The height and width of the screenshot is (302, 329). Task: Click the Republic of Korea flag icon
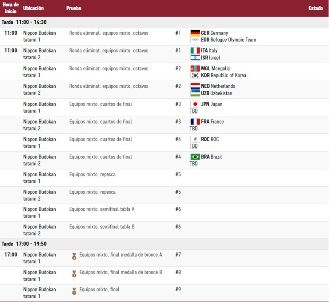195,75
